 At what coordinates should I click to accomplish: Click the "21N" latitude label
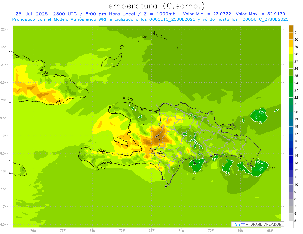click(x=4, y=65)
